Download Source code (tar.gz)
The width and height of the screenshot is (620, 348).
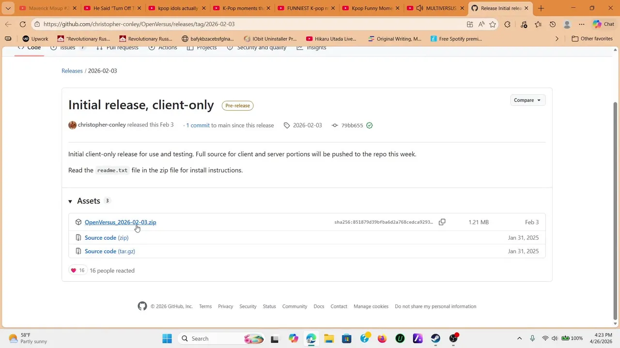pyautogui.click(x=110, y=251)
